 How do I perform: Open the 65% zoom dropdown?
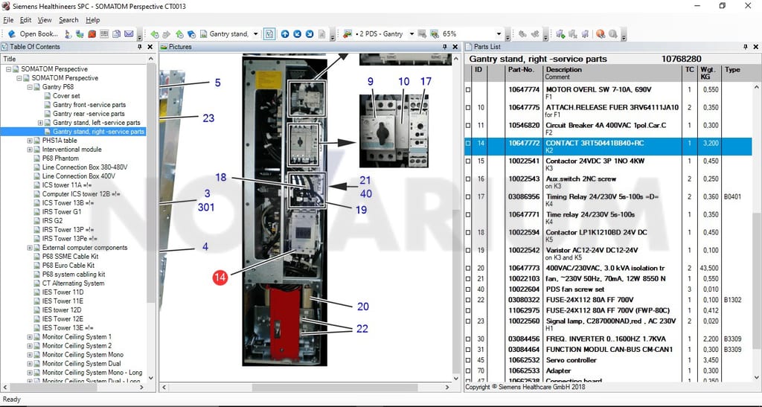click(499, 34)
